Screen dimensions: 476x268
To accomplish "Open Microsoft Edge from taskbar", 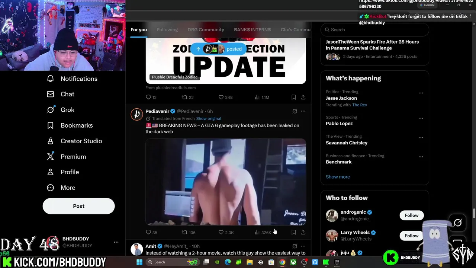I will click(x=228, y=262).
